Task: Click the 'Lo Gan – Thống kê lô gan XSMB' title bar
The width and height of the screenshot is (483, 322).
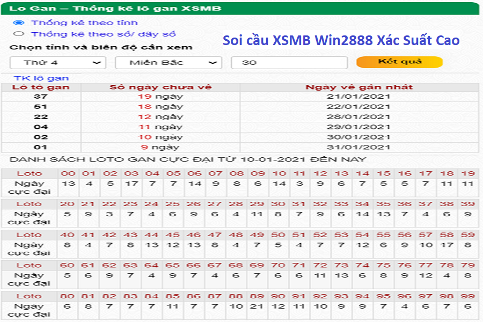Action: 240,9
